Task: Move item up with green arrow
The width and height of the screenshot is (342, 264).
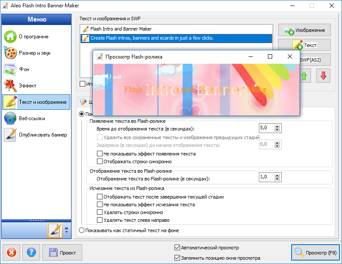Action: 304,76
